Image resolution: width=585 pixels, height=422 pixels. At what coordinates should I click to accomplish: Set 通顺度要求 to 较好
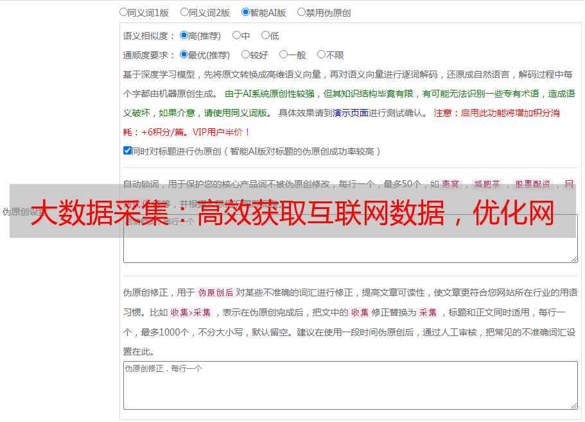coord(245,55)
